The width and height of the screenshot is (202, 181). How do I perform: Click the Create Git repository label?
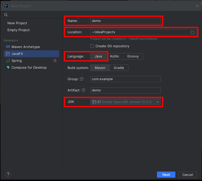click(x=112, y=46)
